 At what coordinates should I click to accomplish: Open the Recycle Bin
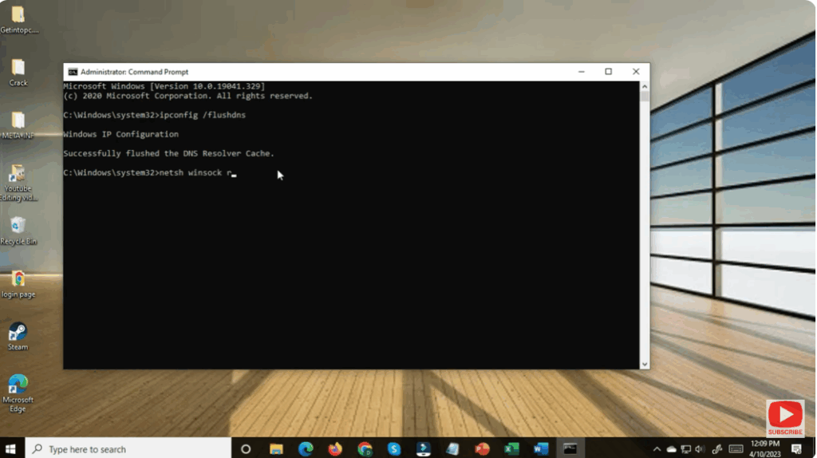point(18,231)
